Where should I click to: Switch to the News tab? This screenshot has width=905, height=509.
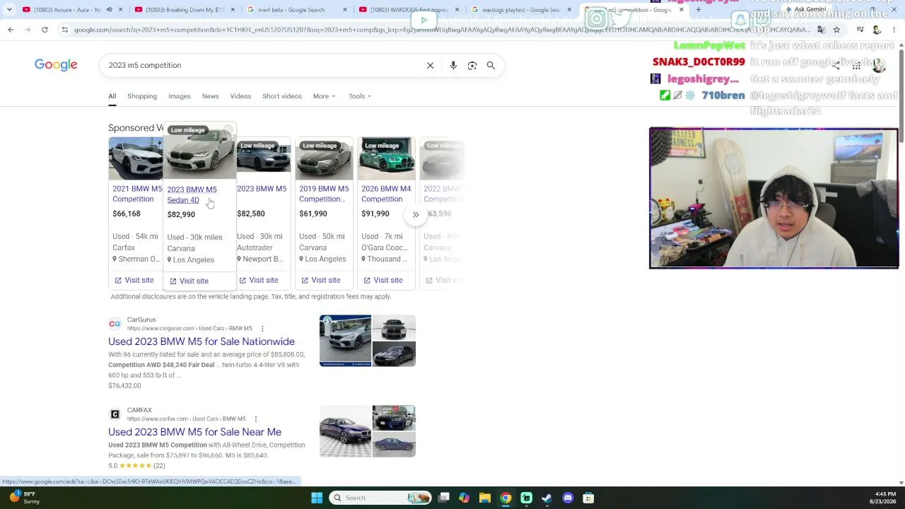pos(211,96)
